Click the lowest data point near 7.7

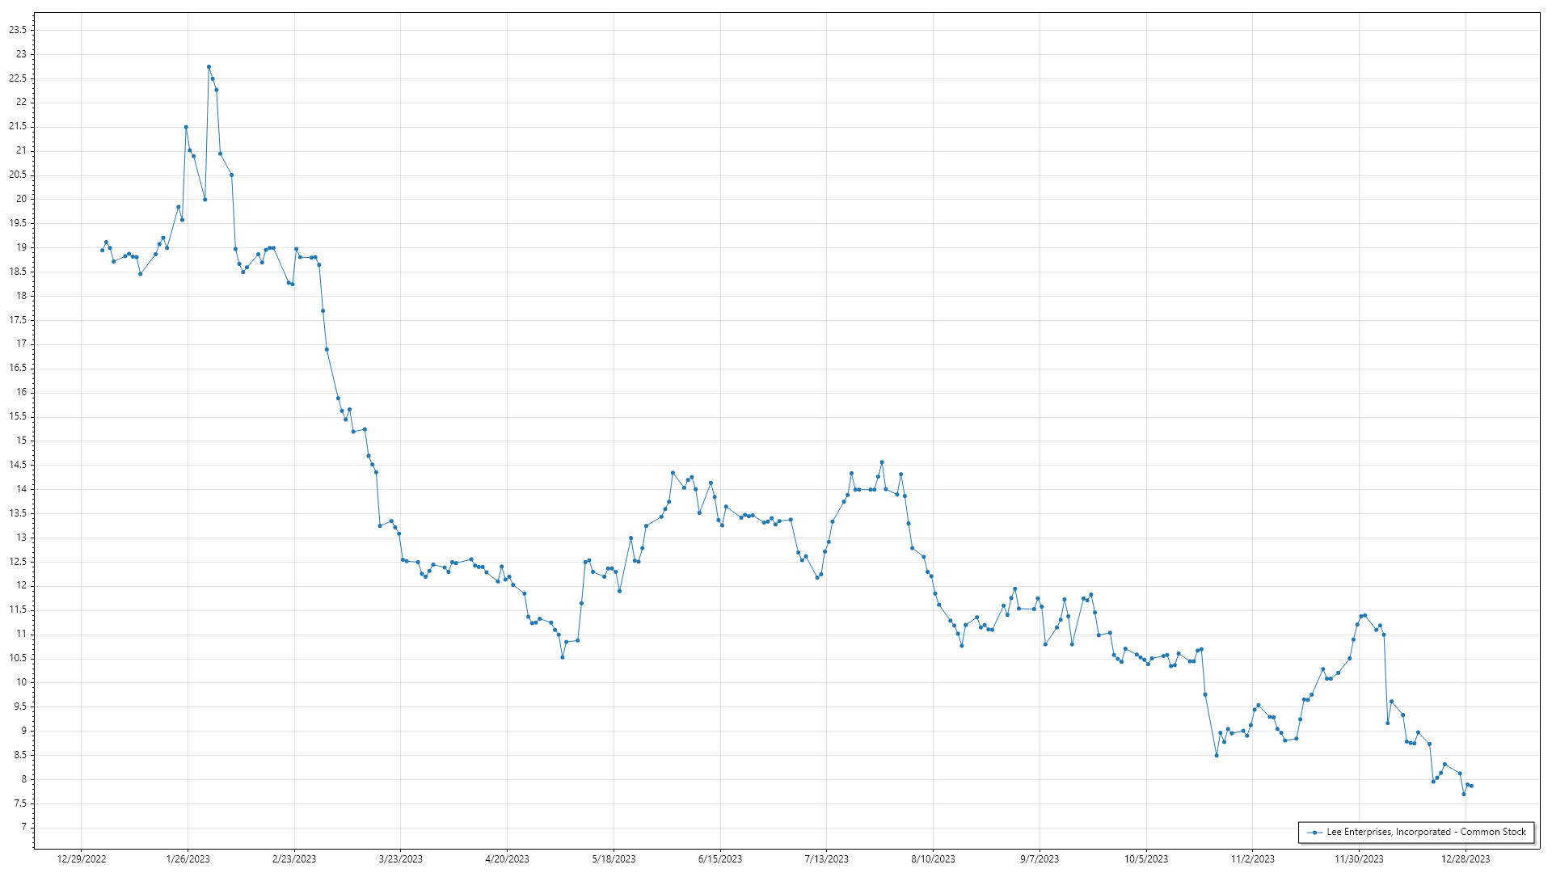tap(1463, 794)
